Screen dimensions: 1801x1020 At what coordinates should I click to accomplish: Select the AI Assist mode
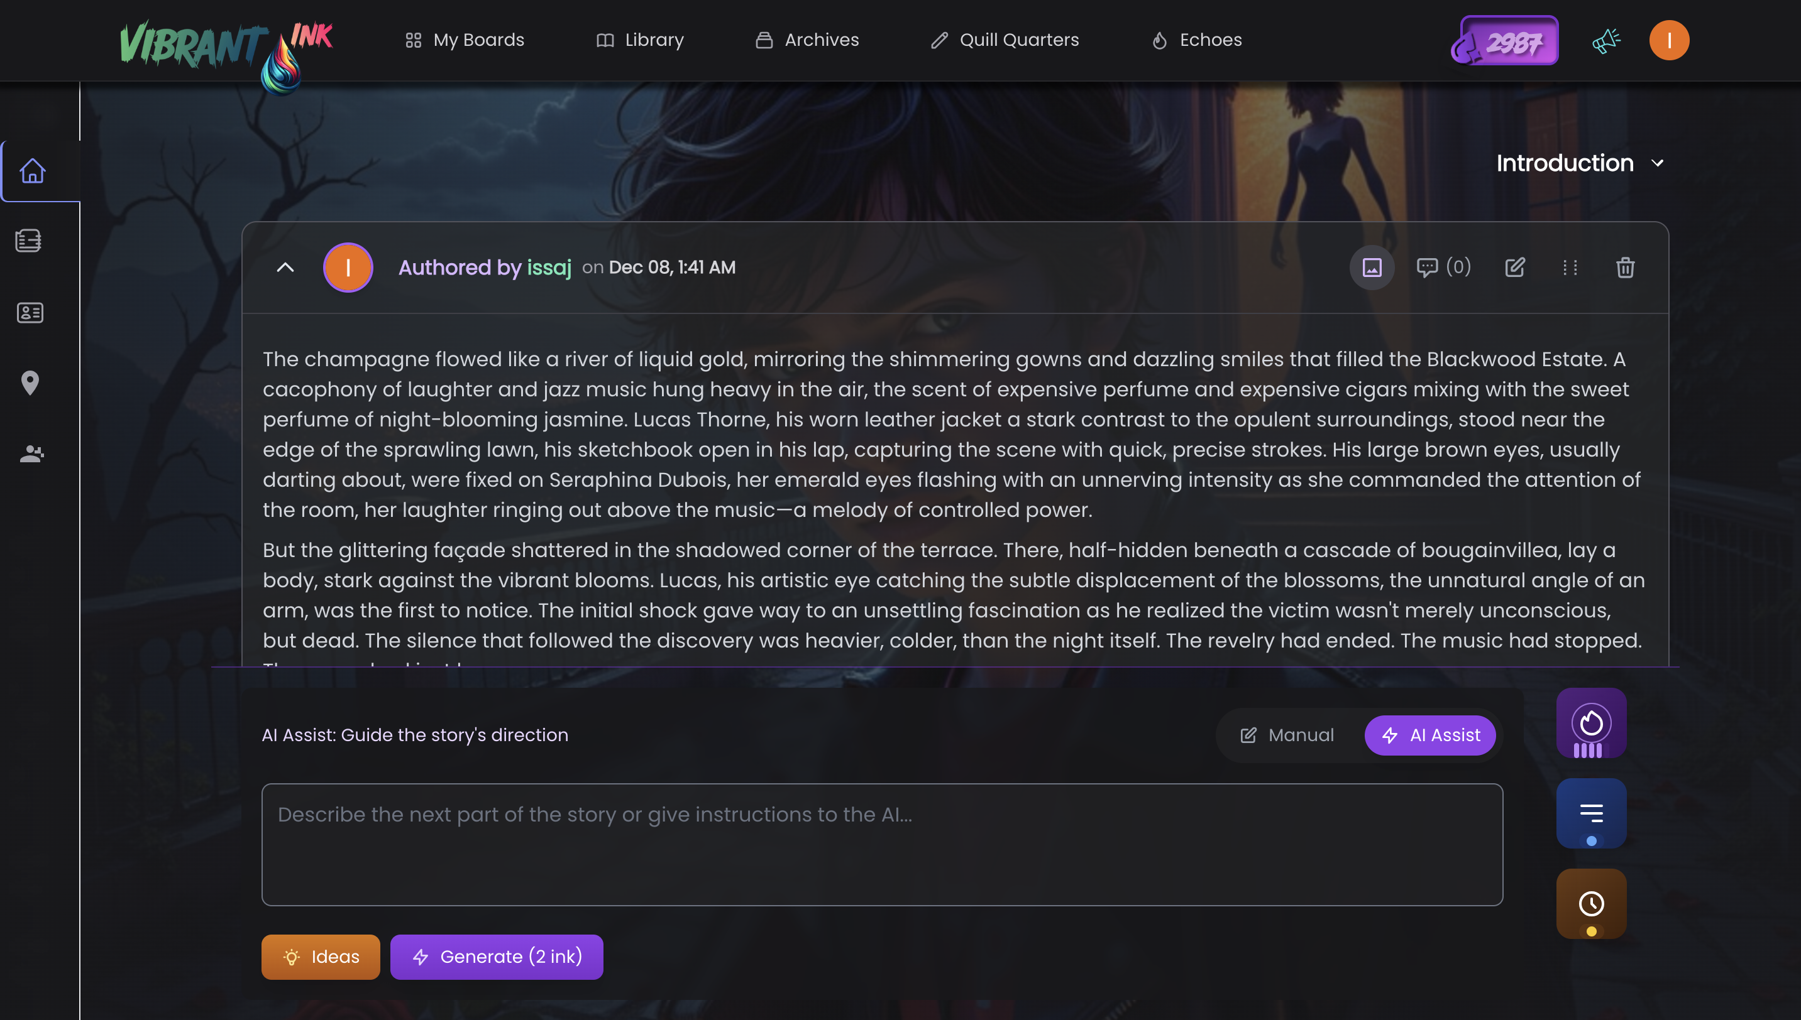point(1430,735)
